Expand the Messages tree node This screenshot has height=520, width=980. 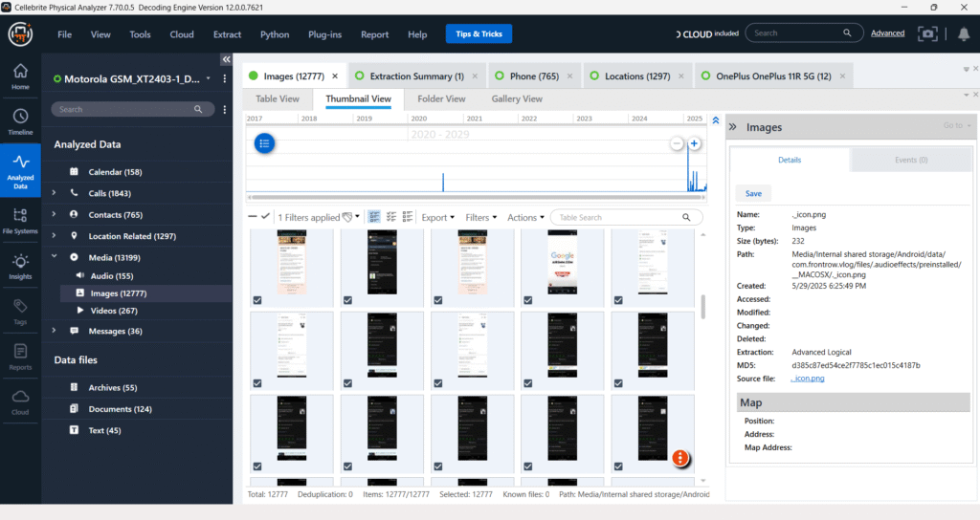point(54,330)
